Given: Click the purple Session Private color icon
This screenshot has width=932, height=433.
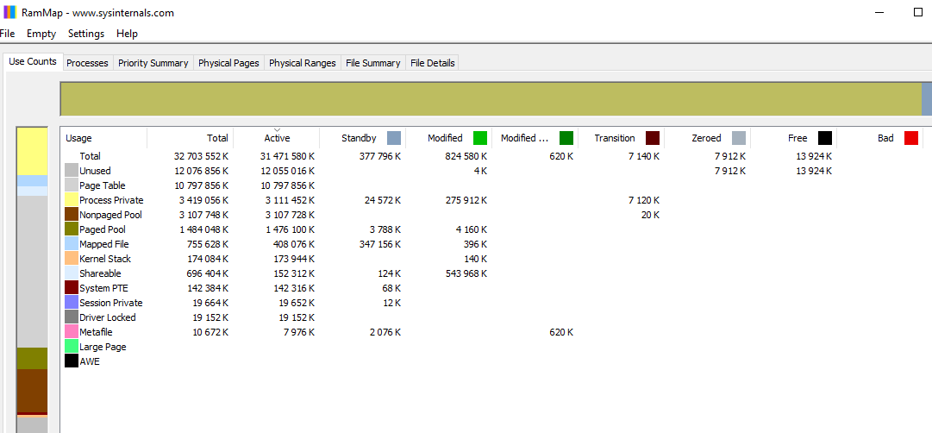Looking at the screenshot, I should [x=72, y=303].
